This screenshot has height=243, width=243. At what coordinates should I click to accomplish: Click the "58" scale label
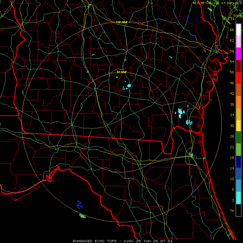(232, 51)
